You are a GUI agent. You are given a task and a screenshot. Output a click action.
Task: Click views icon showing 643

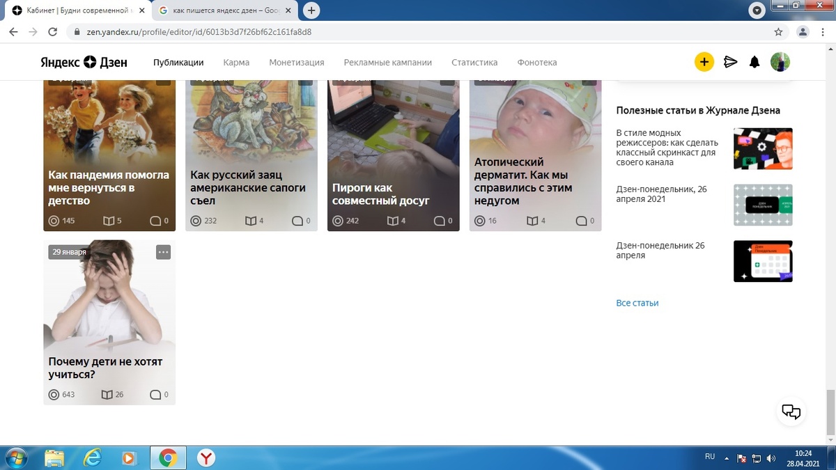point(54,395)
